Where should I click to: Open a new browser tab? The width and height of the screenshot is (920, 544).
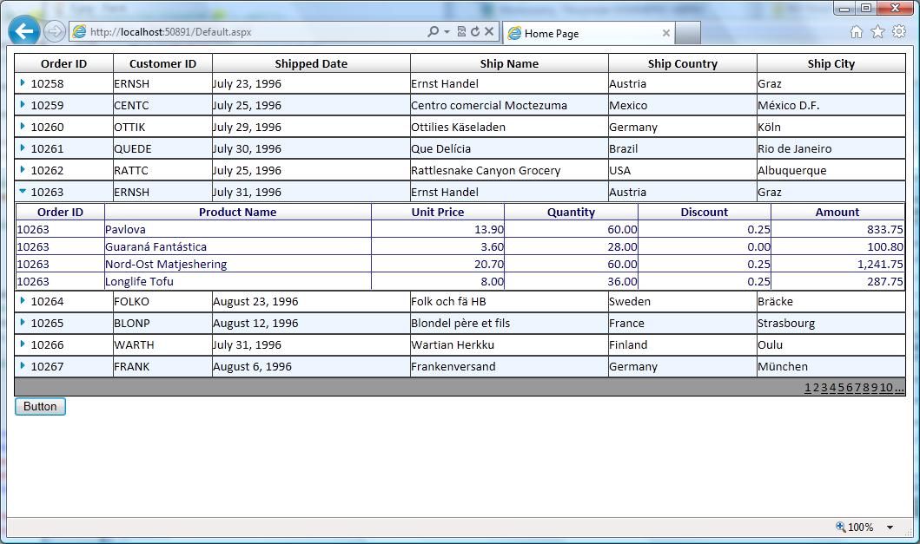pos(688,32)
